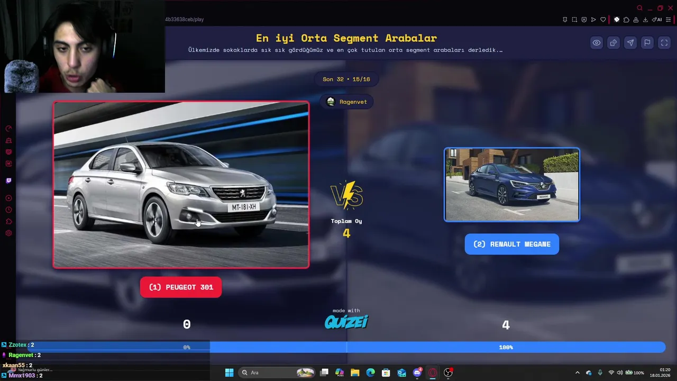The width and height of the screenshot is (677, 381).
Task: Open Outlook from the taskbar
Action: pos(401,373)
